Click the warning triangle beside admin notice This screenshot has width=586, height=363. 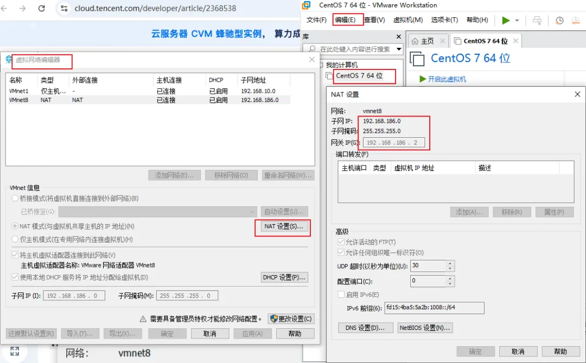coord(143,319)
